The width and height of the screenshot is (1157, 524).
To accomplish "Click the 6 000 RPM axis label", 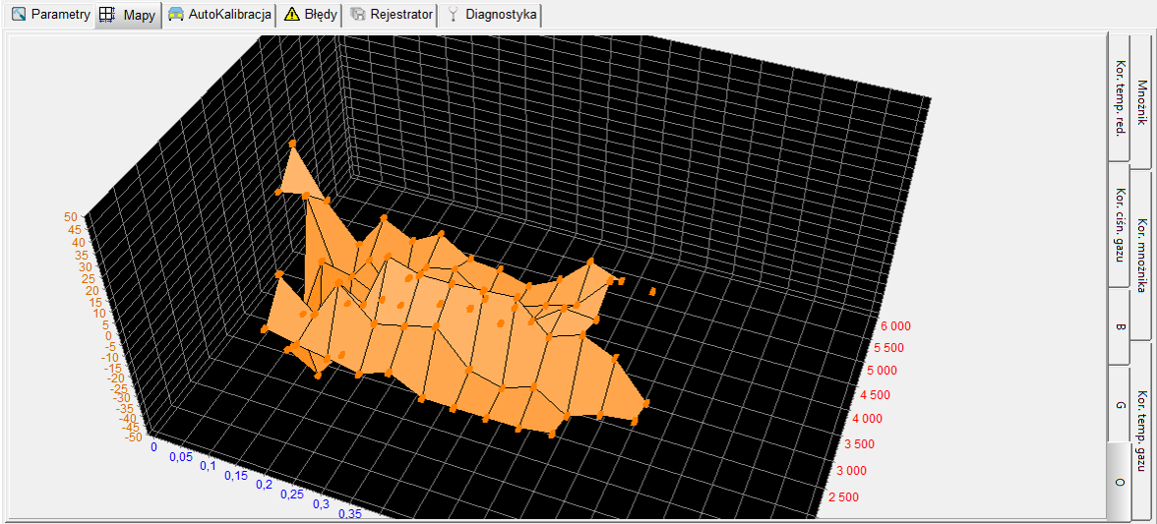I will coord(893,325).
